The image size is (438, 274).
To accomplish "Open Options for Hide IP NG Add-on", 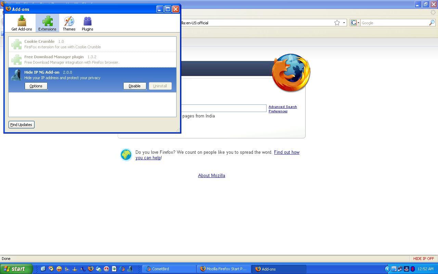I will (x=36, y=86).
